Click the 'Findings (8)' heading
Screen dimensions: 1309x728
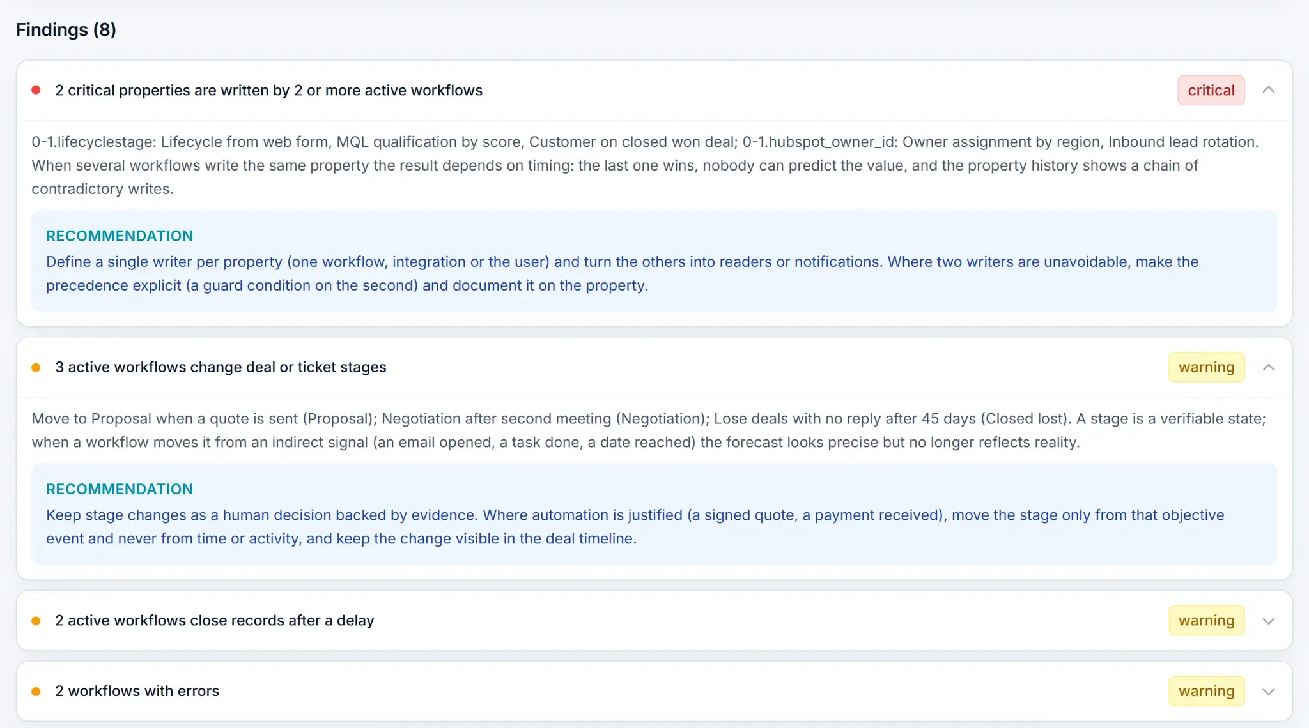[66, 29]
